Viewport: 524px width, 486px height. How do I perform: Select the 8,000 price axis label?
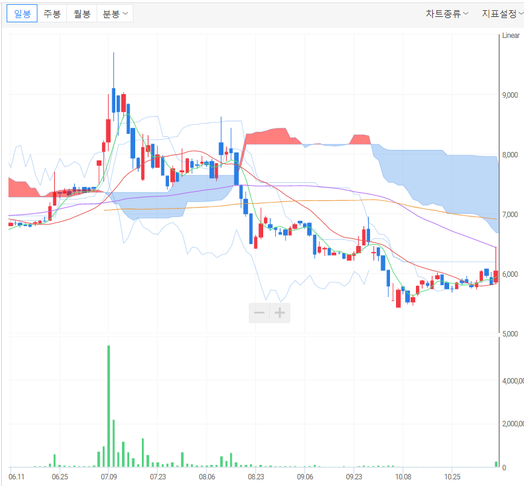pos(510,155)
